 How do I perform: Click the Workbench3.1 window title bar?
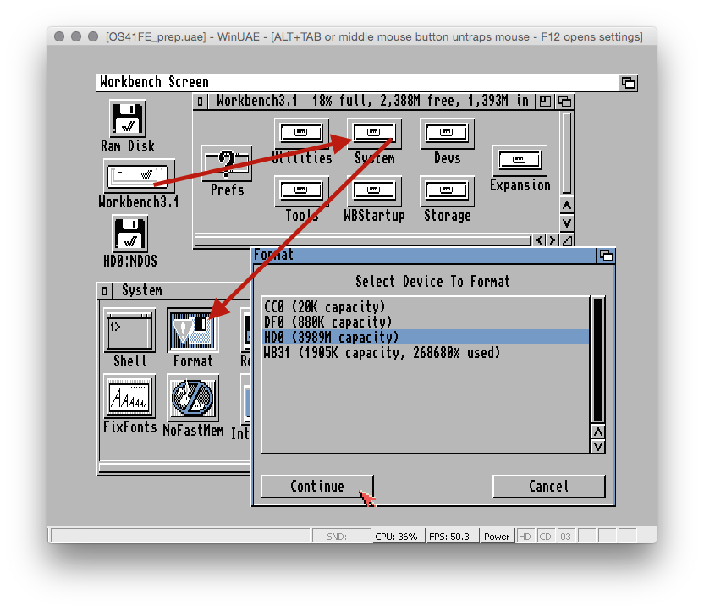tap(371, 102)
